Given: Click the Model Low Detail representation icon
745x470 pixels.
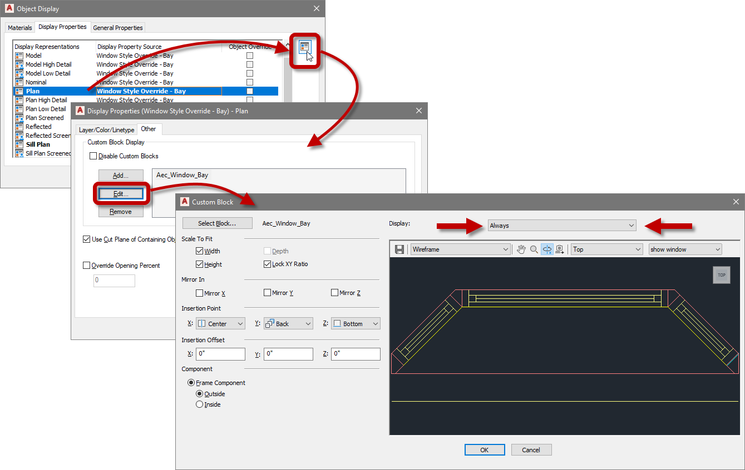Looking at the screenshot, I should 19,73.
